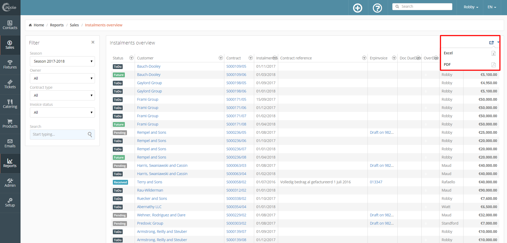The width and height of the screenshot is (507, 243).
Task: Open customer Ruecker and Sons
Action: pos(152,199)
